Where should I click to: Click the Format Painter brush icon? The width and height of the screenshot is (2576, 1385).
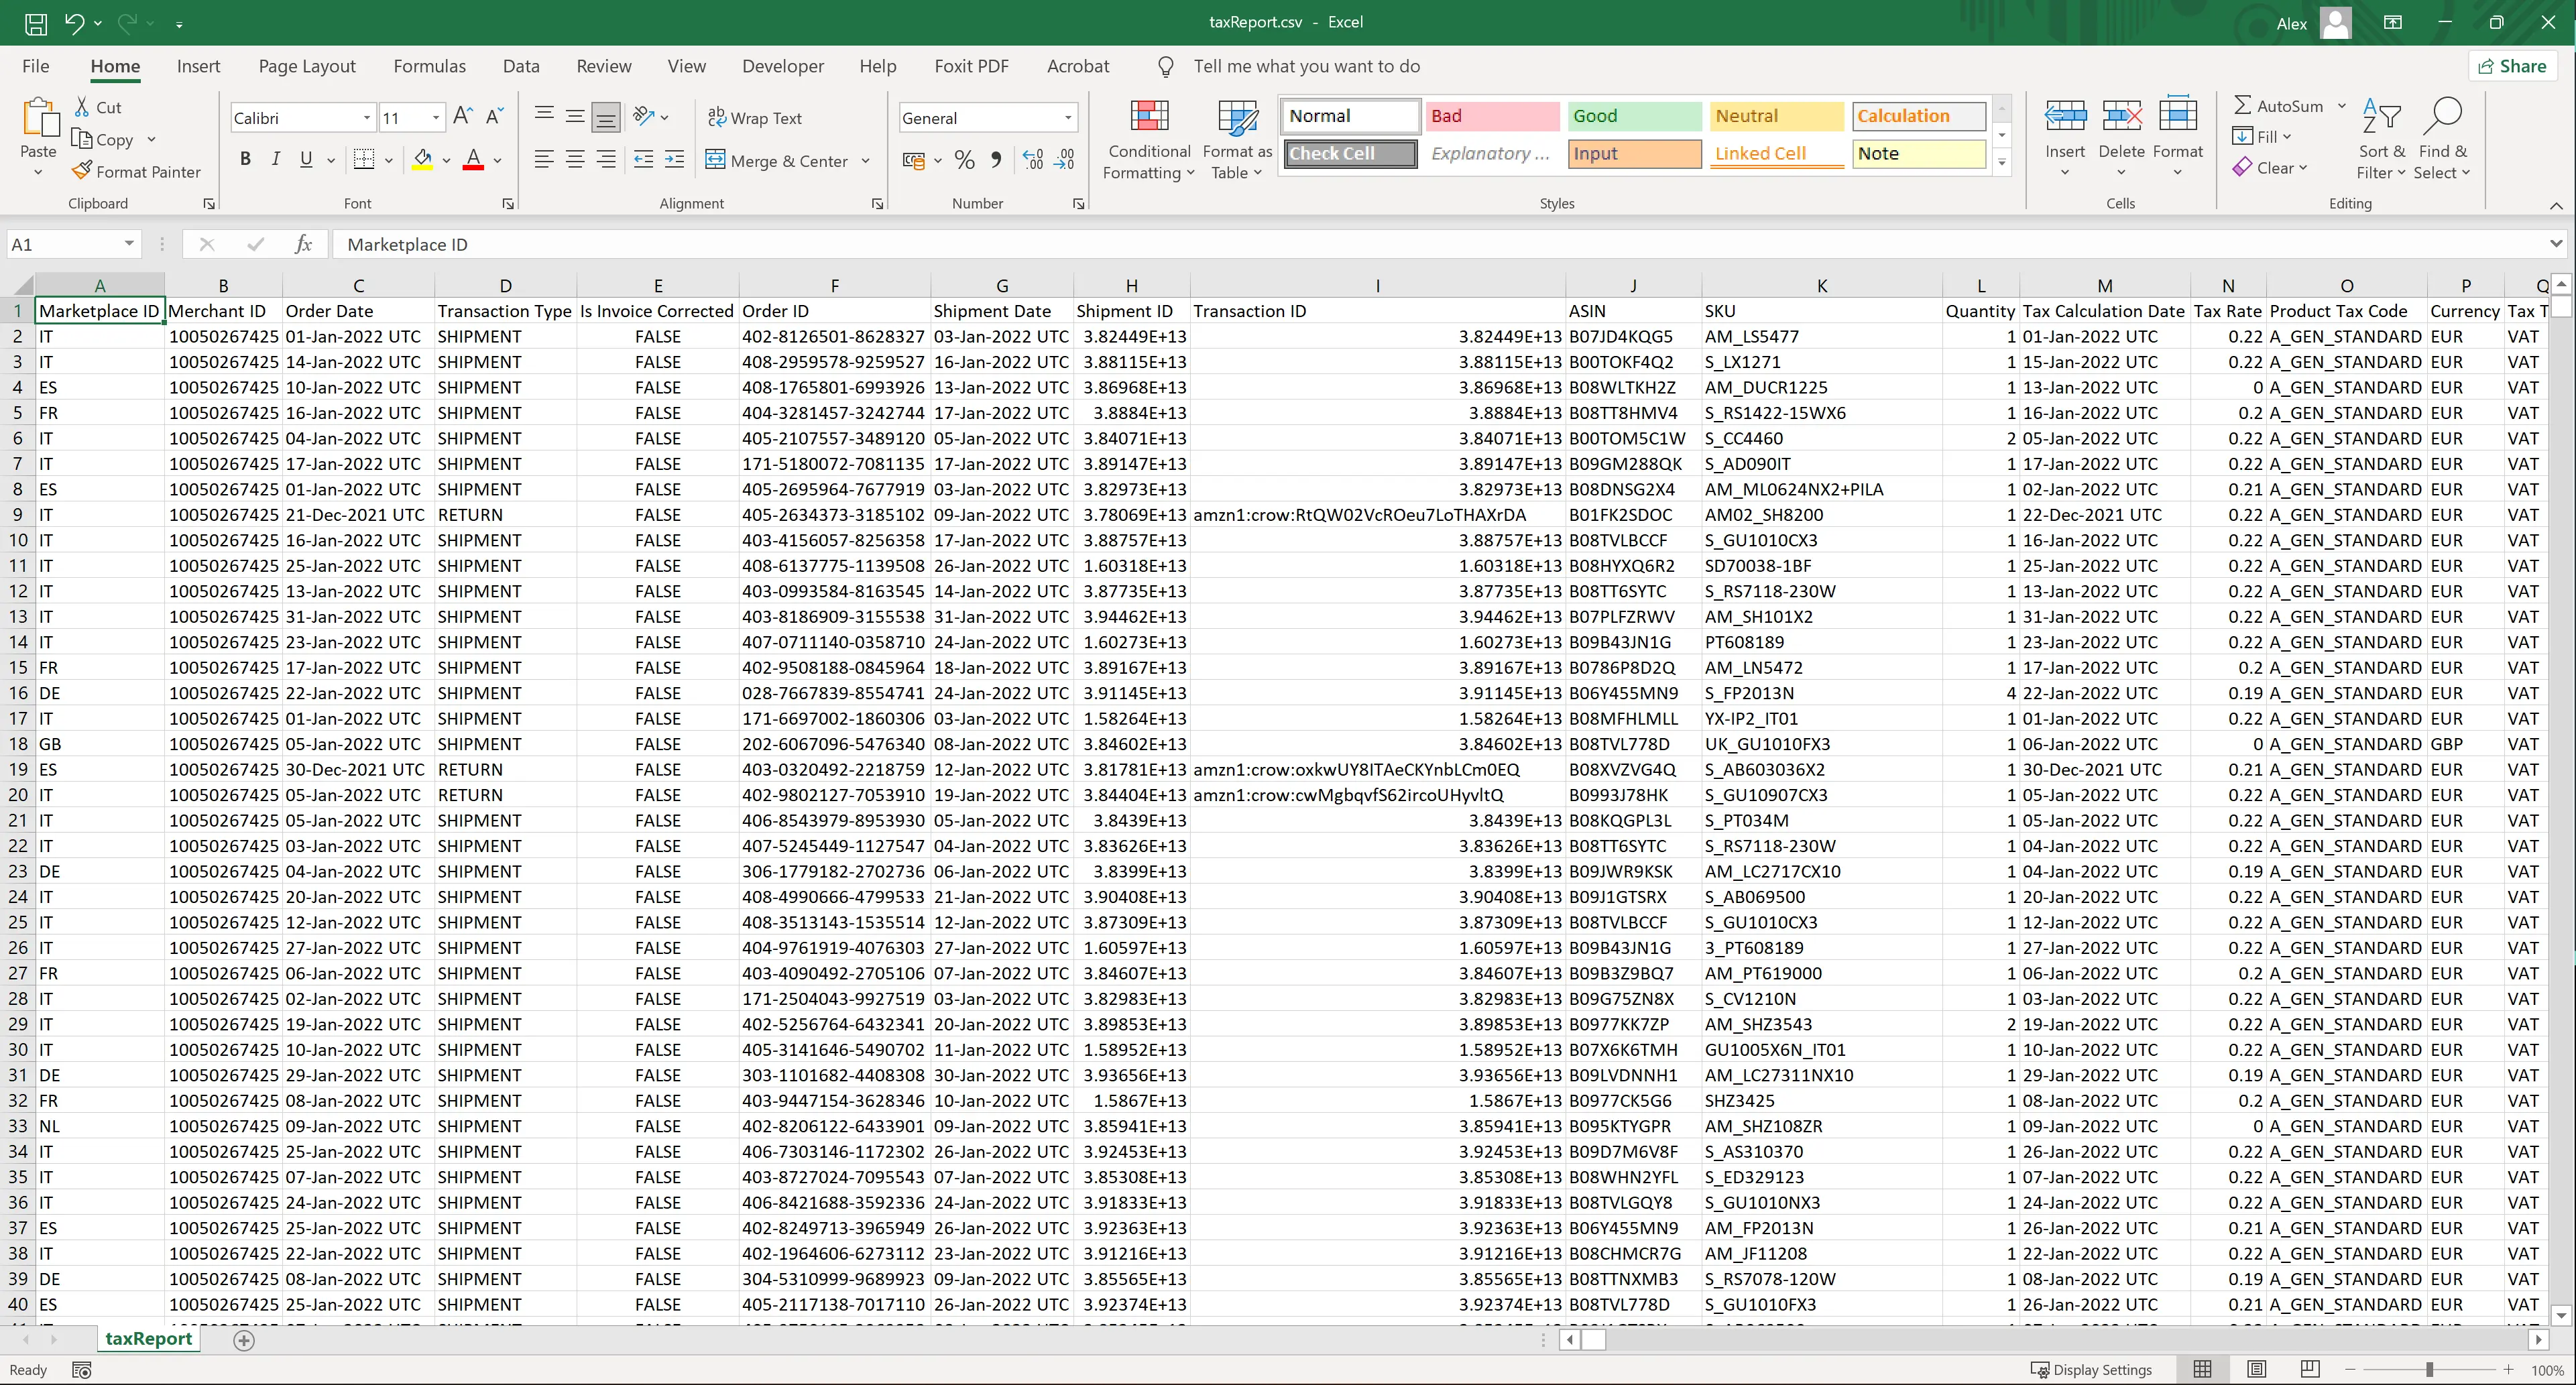click(x=82, y=172)
